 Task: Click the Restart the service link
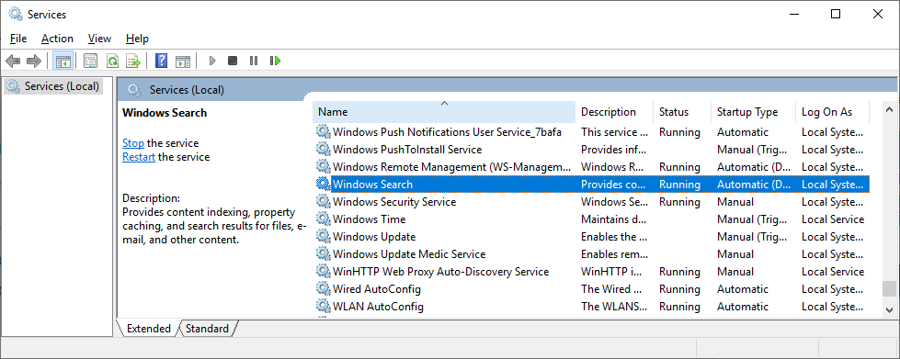pos(138,157)
